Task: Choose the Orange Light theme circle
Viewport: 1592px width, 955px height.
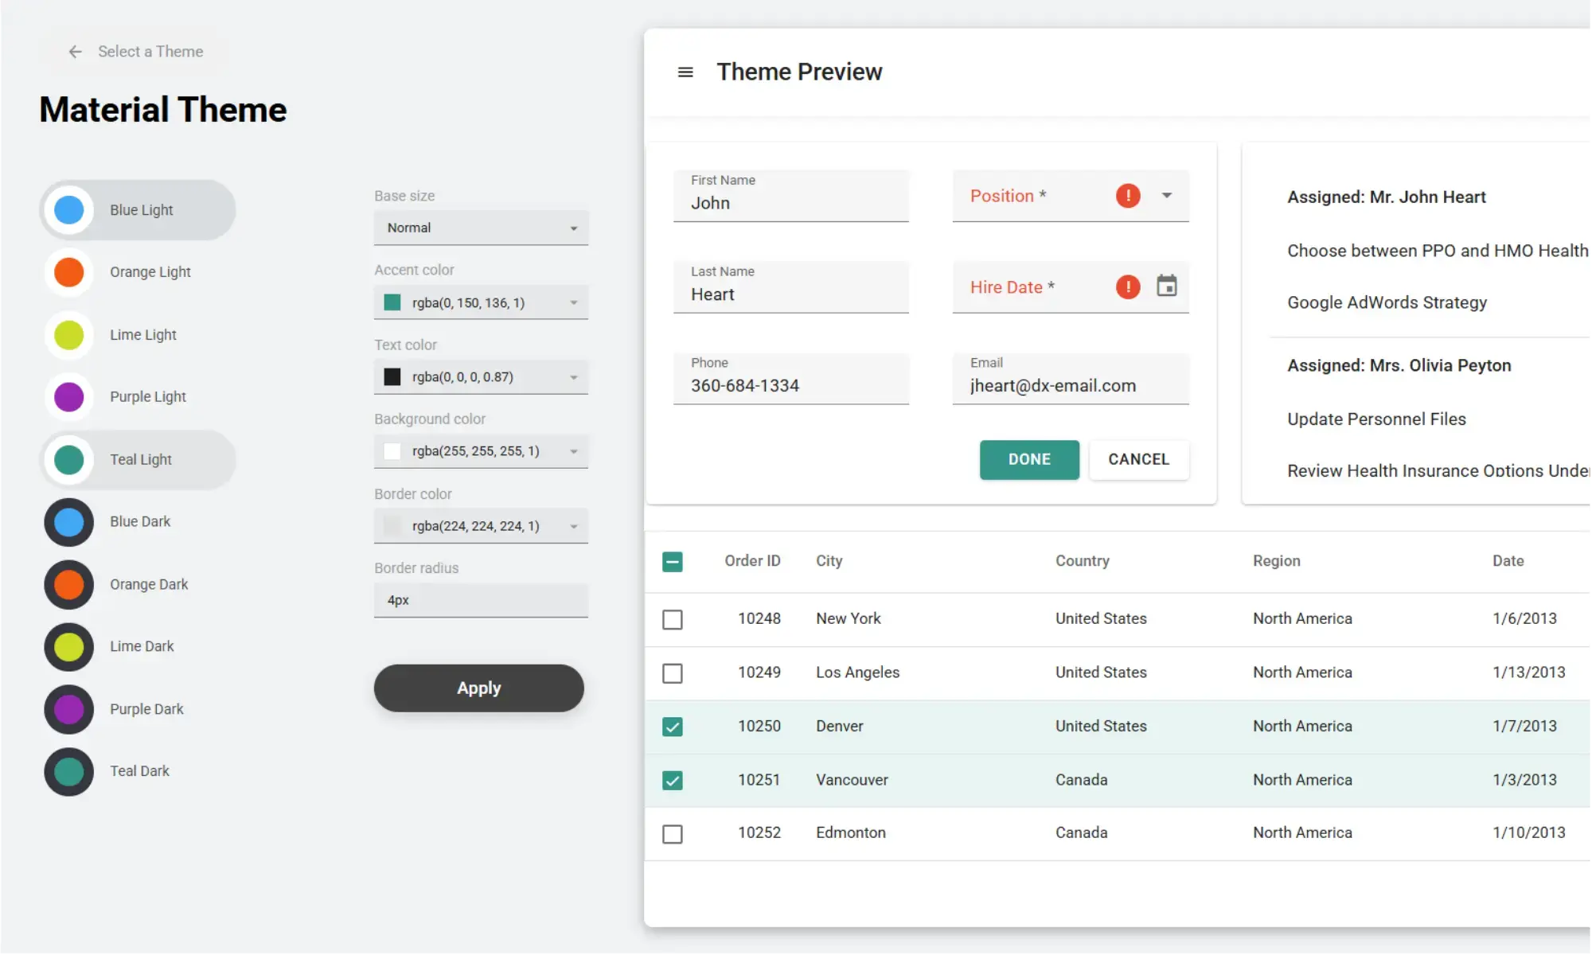Action: pyautogui.click(x=69, y=272)
